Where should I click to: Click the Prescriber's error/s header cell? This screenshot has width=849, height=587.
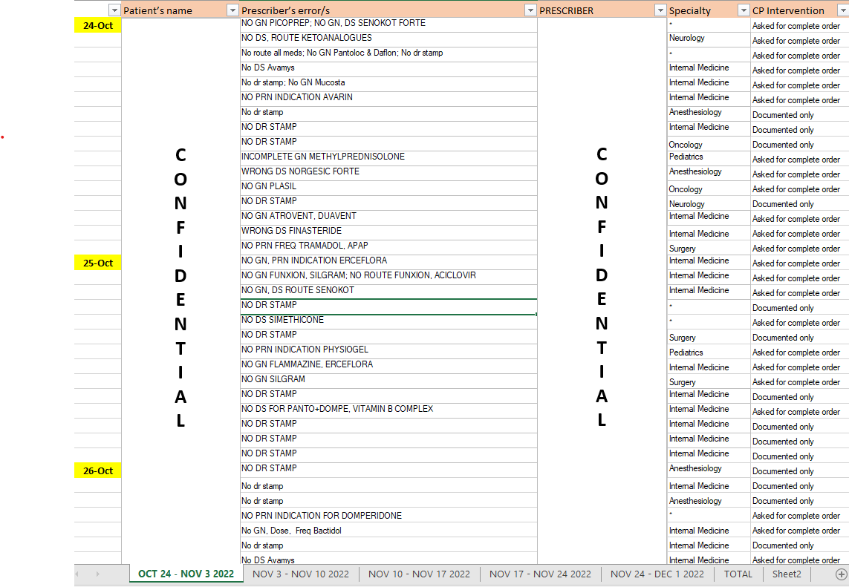tap(388, 10)
